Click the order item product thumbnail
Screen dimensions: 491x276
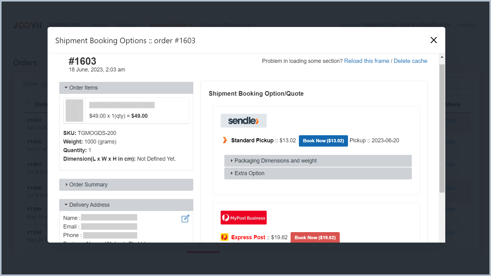74,110
